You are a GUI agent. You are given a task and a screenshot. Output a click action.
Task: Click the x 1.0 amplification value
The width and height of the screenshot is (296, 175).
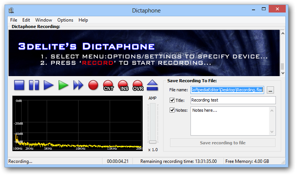click(x=153, y=150)
